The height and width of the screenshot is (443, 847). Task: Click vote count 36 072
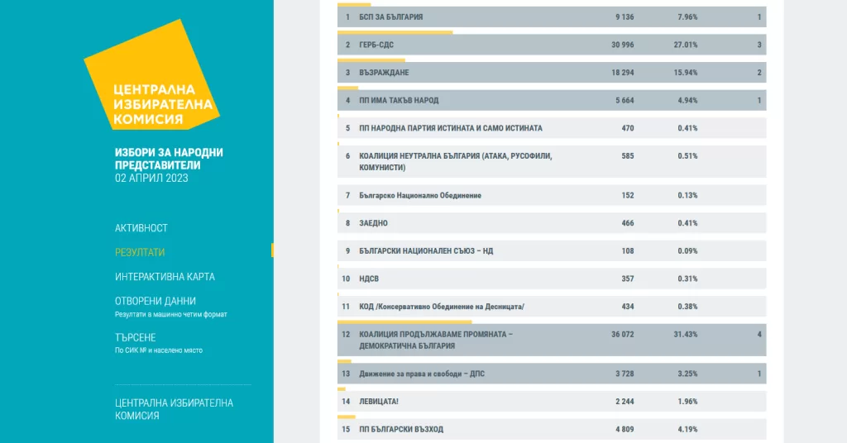coord(622,335)
